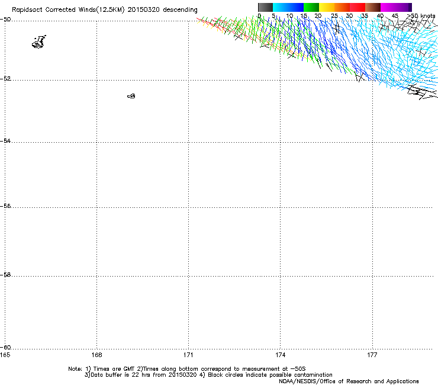Click the brown 35-40 knots legend segment
438x385 pixels.
pyautogui.click(x=373, y=7)
